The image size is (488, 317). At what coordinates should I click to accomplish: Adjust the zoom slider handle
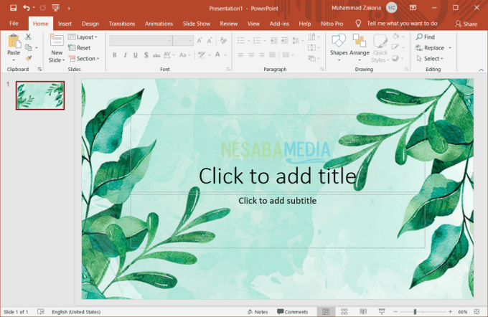click(415, 311)
